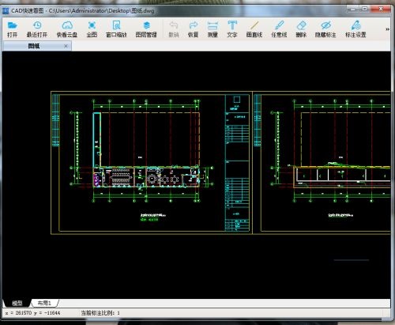Open a drawing file with 打开
The height and width of the screenshot is (325, 395).
(12, 29)
